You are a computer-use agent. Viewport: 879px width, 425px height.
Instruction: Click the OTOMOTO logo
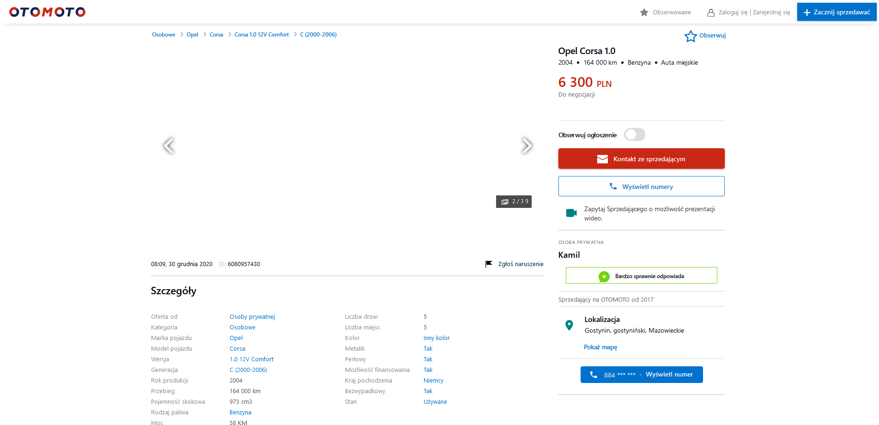[x=47, y=12]
